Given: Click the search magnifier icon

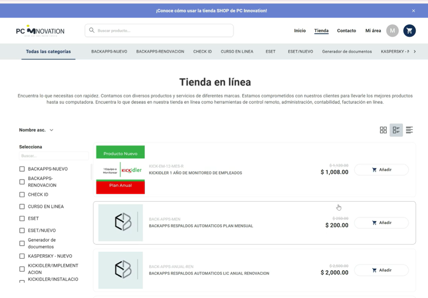Looking at the screenshot, I should 92,30.
